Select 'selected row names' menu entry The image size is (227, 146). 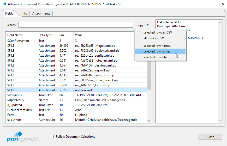point(157,46)
